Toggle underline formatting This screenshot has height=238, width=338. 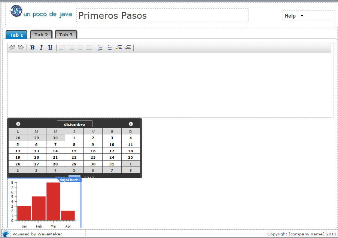coord(50,48)
